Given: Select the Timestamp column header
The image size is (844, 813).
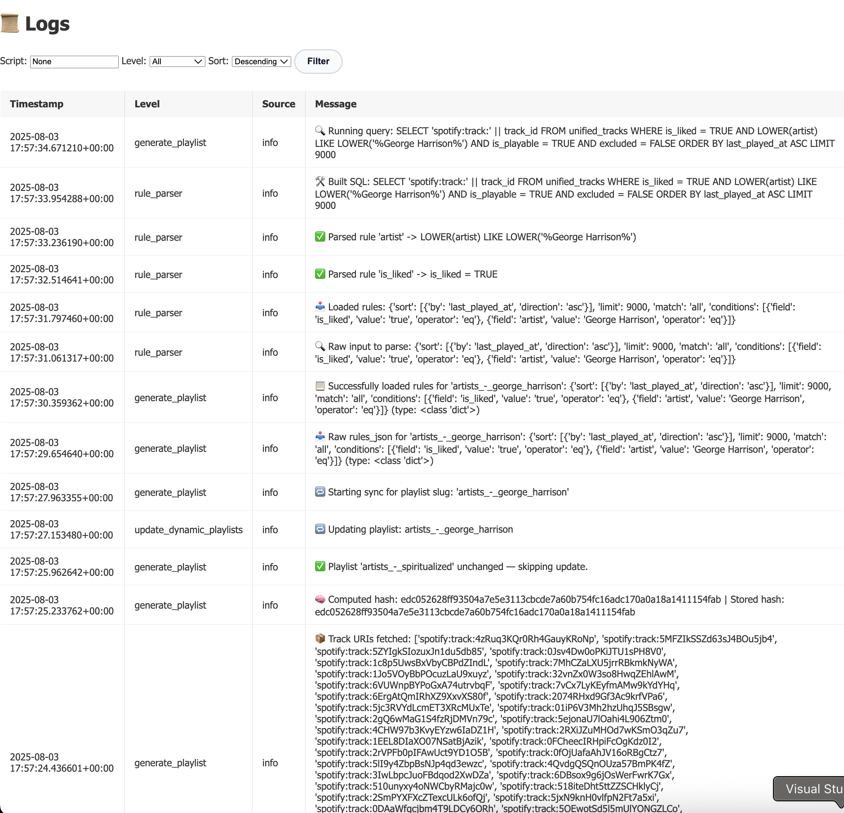Looking at the screenshot, I should tap(36, 104).
